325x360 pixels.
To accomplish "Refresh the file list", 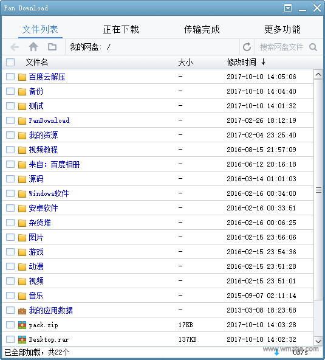I will coord(247,47).
